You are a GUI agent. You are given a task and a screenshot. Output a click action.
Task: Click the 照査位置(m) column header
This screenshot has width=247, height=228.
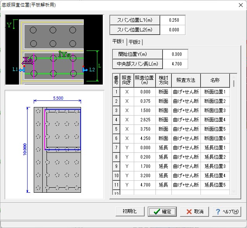[x=145, y=80]
